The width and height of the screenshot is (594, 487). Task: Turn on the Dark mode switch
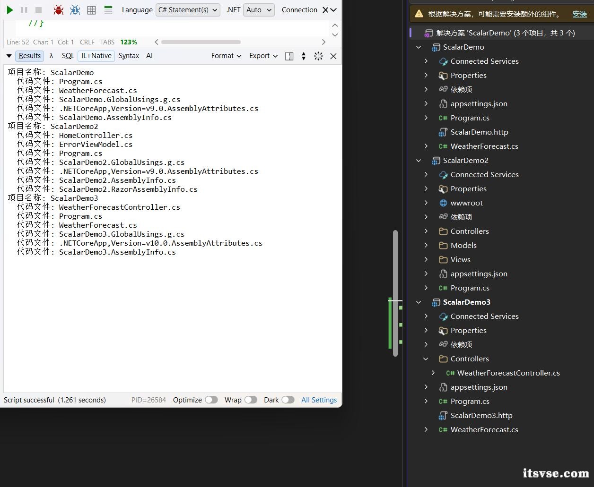click(288, 400)
